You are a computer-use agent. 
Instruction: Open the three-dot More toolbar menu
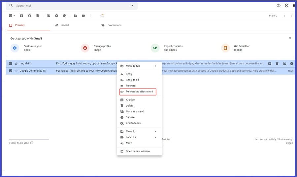91,16
